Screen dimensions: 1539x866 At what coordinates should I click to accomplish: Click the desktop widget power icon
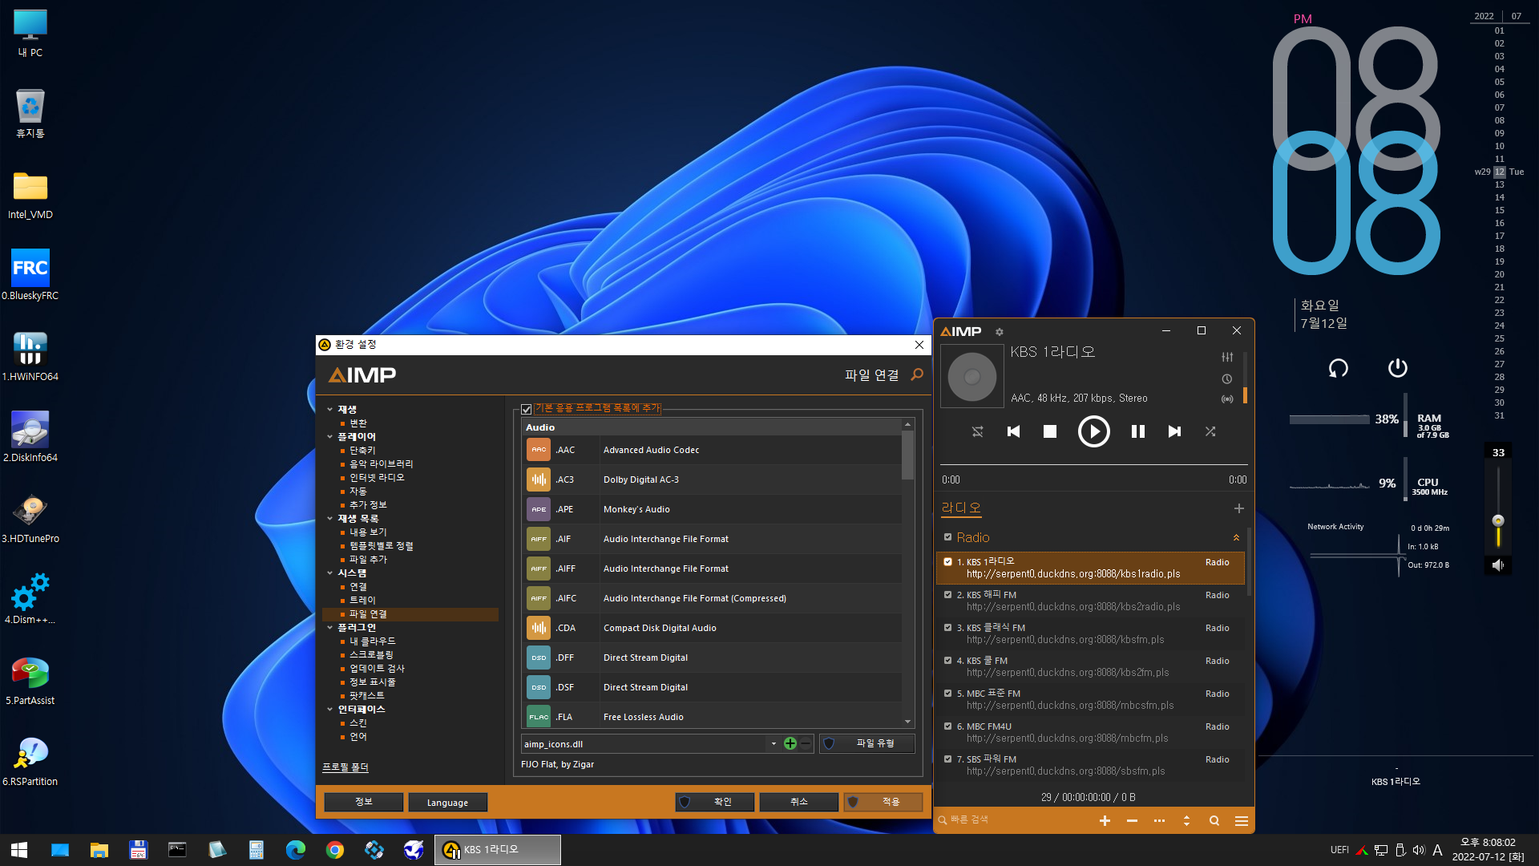click(1397, 367)
